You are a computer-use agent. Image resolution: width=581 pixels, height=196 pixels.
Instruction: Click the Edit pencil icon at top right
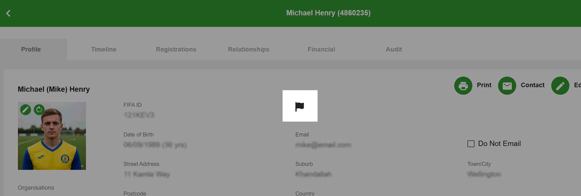click(x=560, y=86)
